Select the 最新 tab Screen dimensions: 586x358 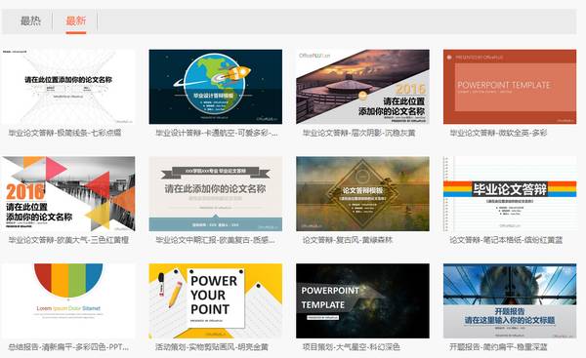(76, 20)
